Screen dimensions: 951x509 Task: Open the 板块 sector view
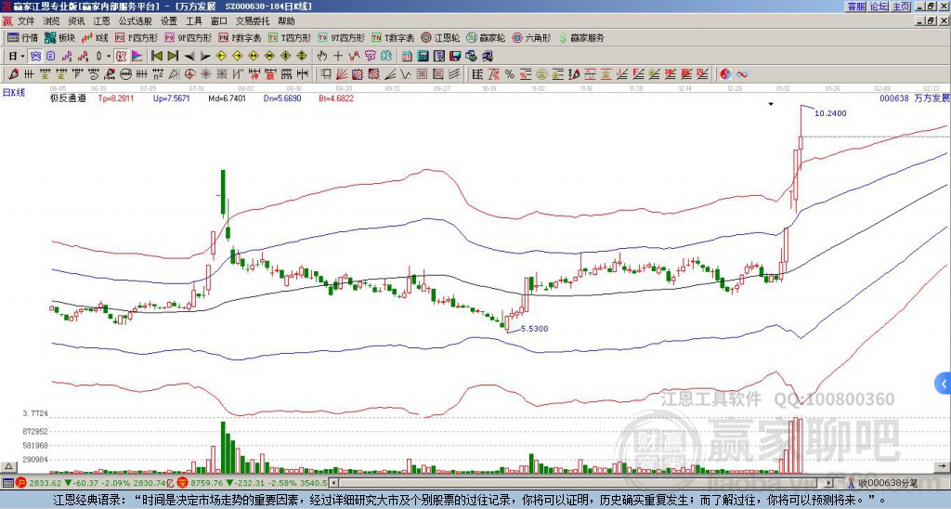click(59, 37)
